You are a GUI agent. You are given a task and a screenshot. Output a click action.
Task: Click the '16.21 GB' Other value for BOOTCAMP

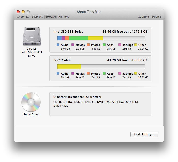pyautogui.click(x=143, y=77)
